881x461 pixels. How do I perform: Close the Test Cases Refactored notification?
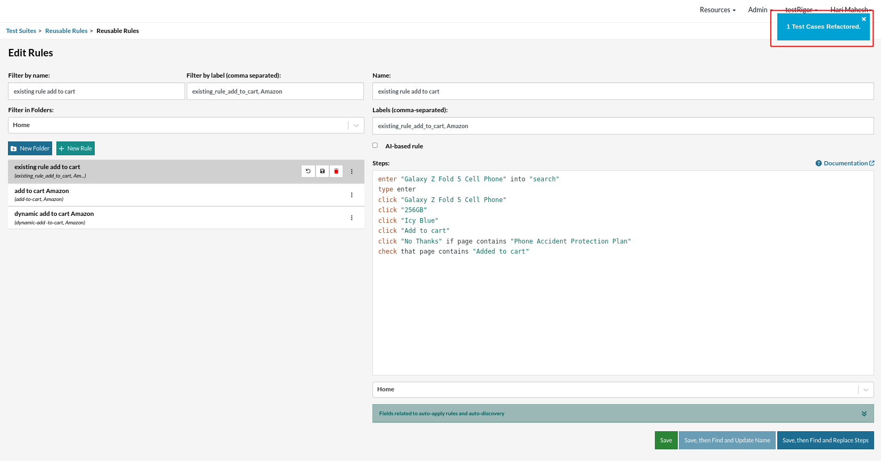pyautogui.click(x=863, y=19)
